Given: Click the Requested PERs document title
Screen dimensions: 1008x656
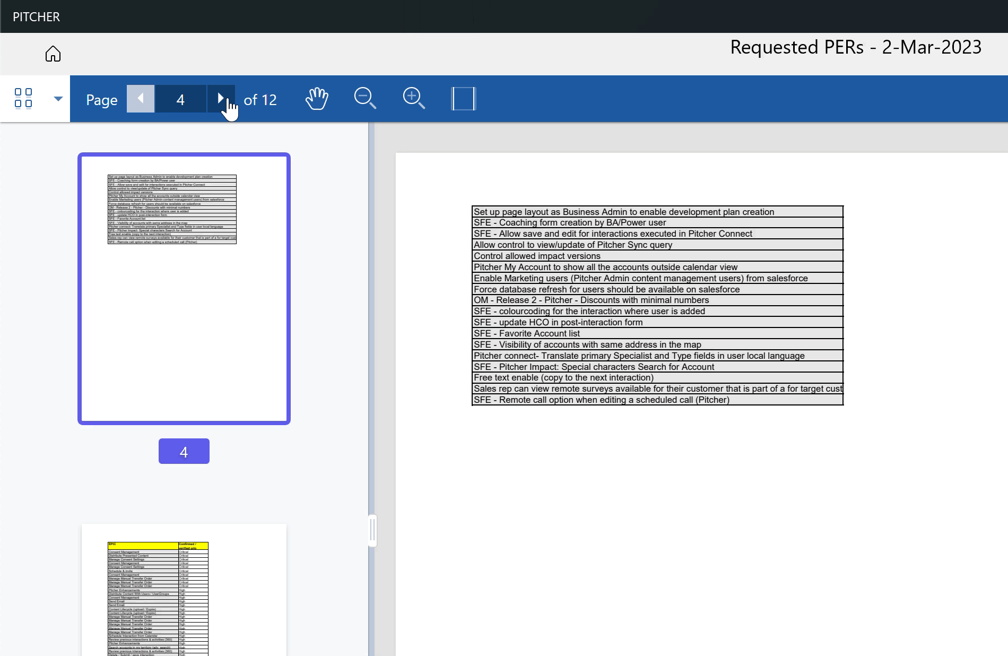Looking at the screenshot, I should 855,47.
